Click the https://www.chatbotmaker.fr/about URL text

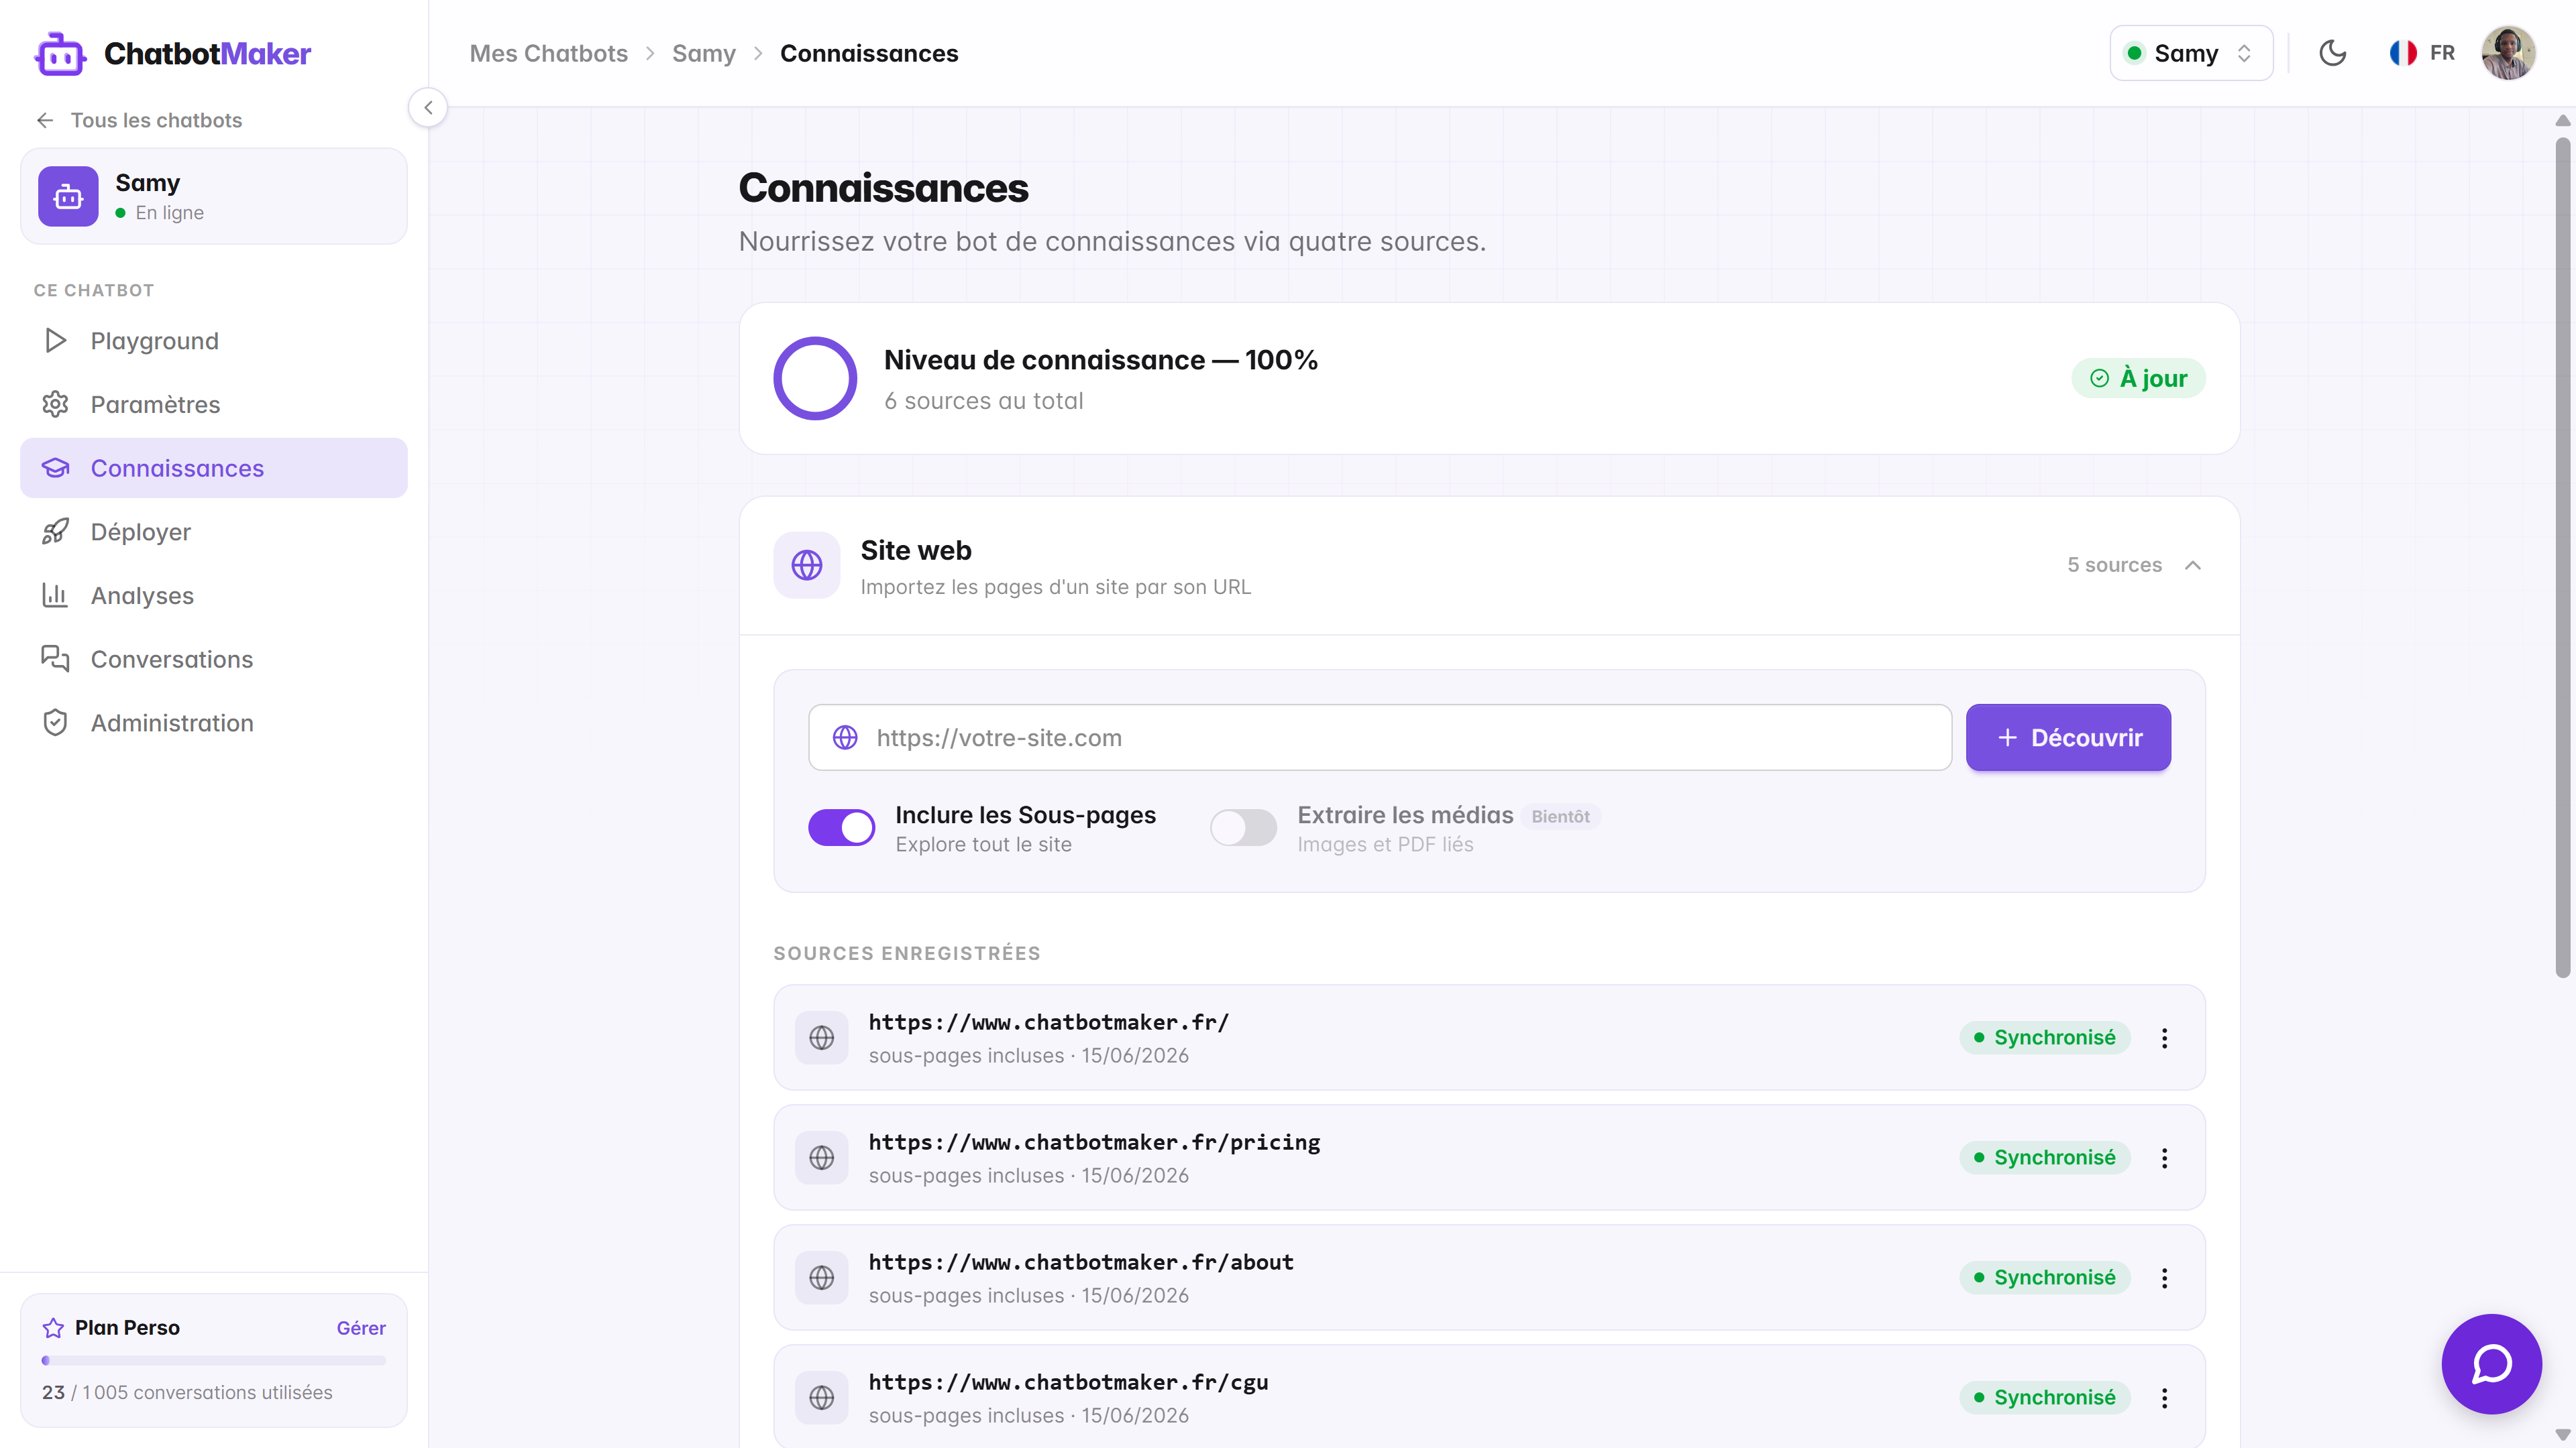coord(1081,1262)
